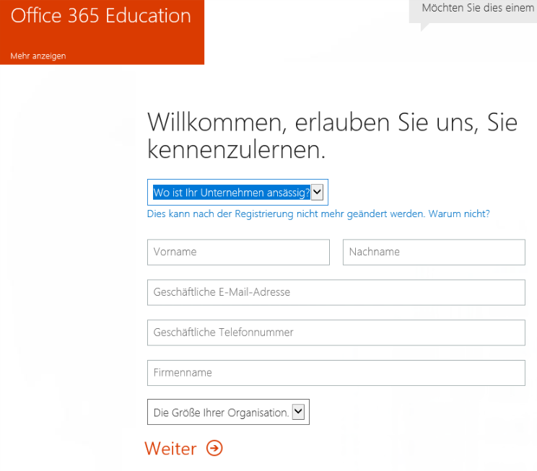Click the Office 365 Education title
537x471 pixels.
click(x=101, y=16)
